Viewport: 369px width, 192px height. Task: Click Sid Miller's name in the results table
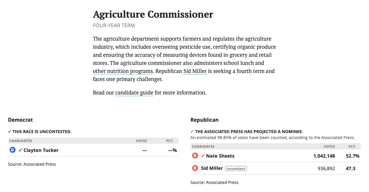click(x=212, y=168)
